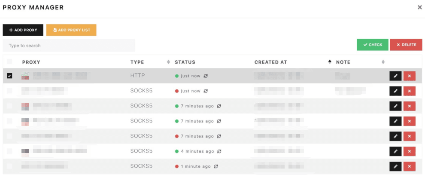Image resolution: width=425 pixels, height=178 pixels.
Task: Click the green Check button
Action: (x=372, y=45)
